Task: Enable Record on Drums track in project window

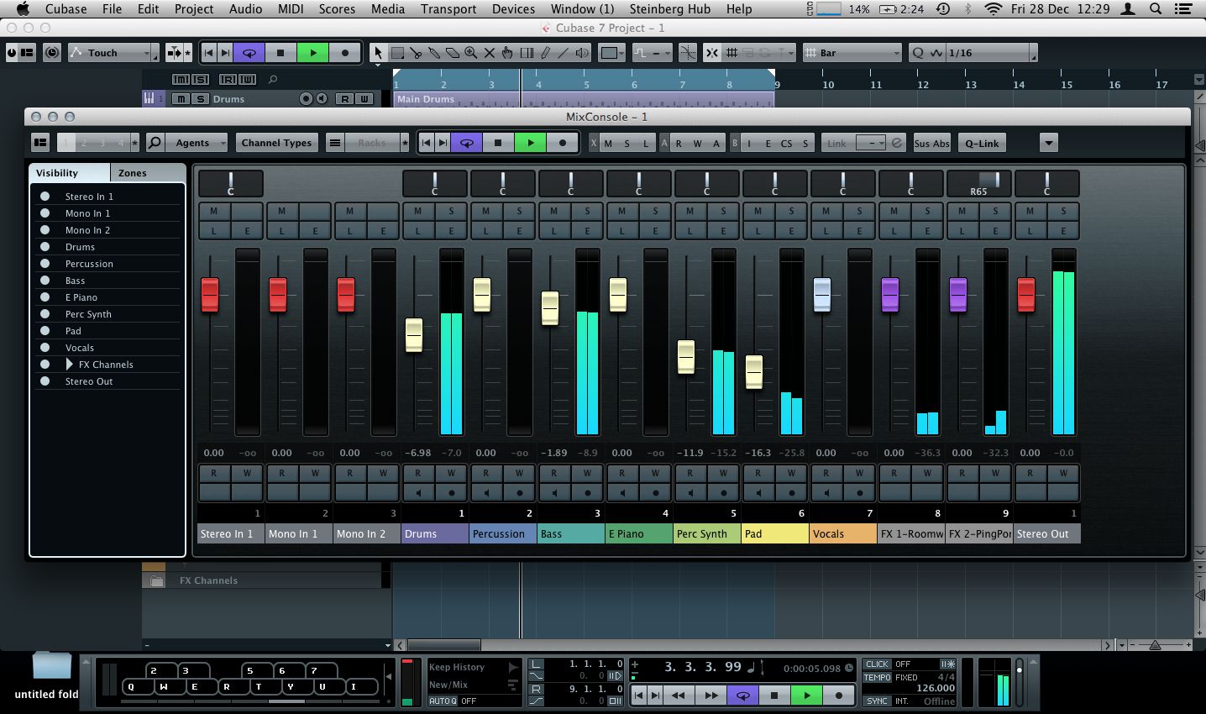Action: tap(307, 99)
